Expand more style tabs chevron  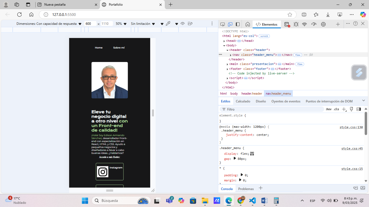click(363, 101)
